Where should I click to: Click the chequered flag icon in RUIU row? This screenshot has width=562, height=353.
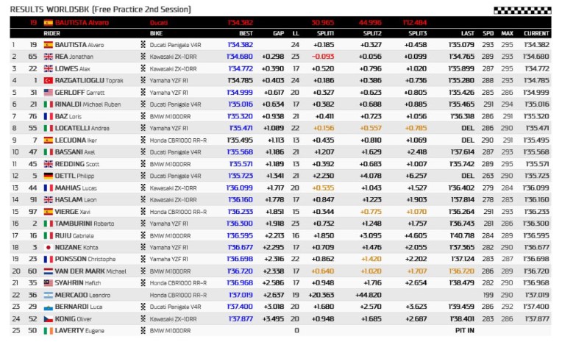tap(143, 235)
